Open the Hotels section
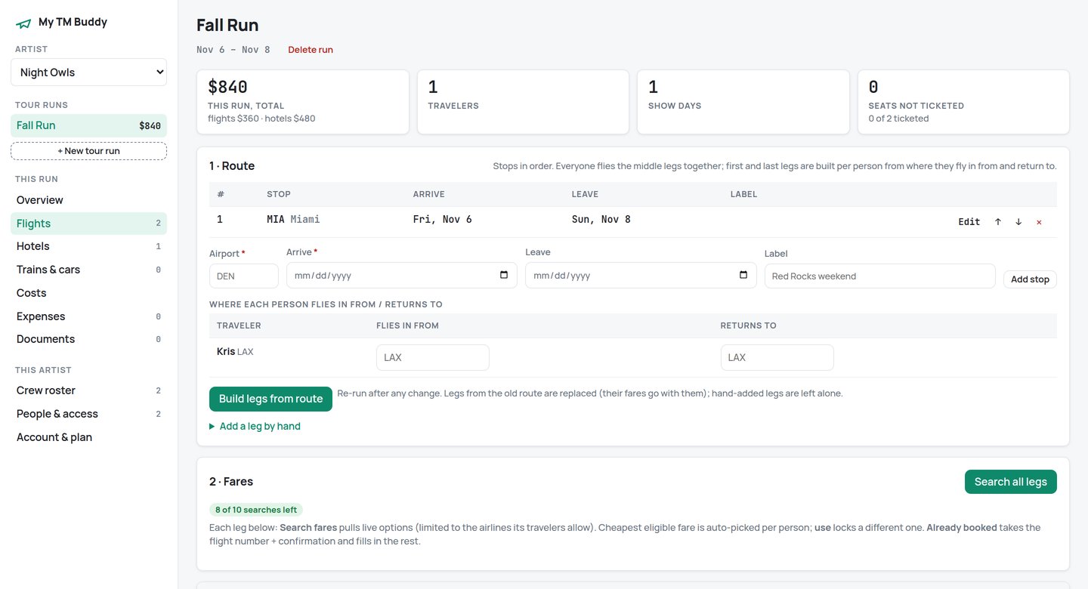 click(x=88, y=246)
